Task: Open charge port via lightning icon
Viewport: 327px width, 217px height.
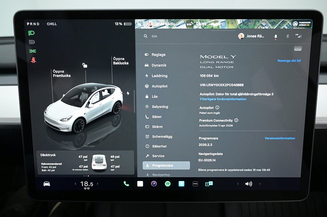Action: pos(128,93)
